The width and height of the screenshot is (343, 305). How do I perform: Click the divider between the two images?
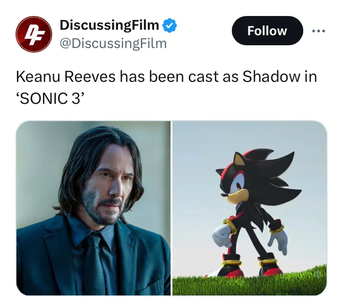click(171, 208)
